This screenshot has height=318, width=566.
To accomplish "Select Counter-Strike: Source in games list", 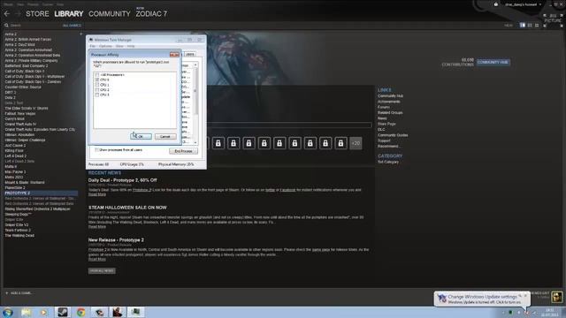I will [23, 87].
